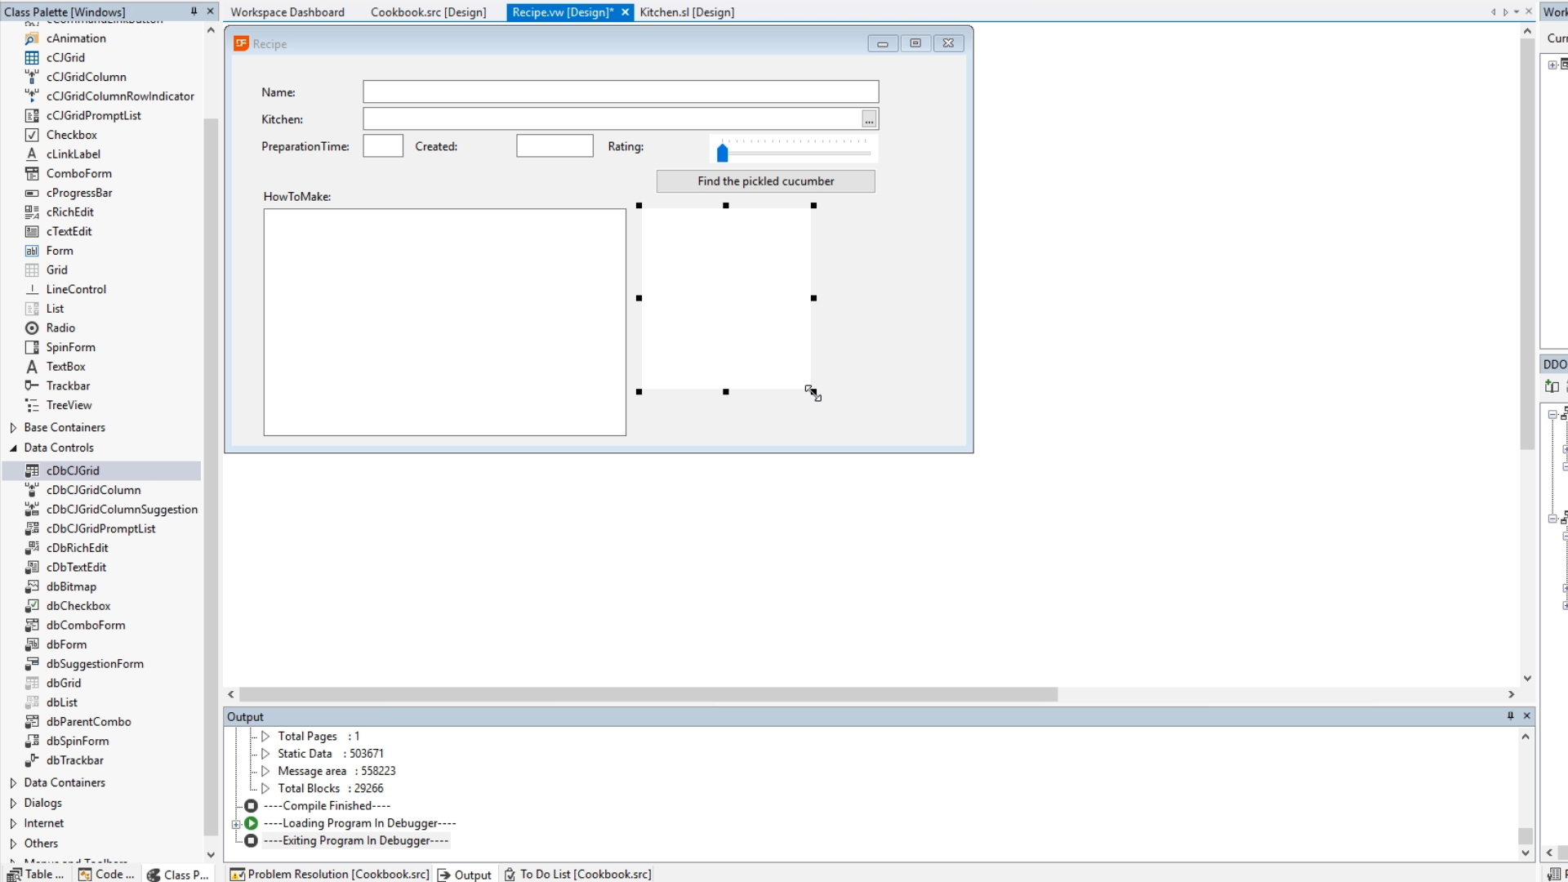Click the Kitchen field prompt button
Image resolution: width=1568 pixels, height=882 pixels.
tap(869, 120)
